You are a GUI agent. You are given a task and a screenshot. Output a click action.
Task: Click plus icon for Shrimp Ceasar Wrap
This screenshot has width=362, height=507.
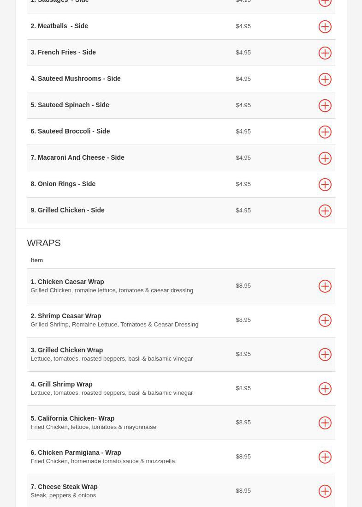click(325, 320)
